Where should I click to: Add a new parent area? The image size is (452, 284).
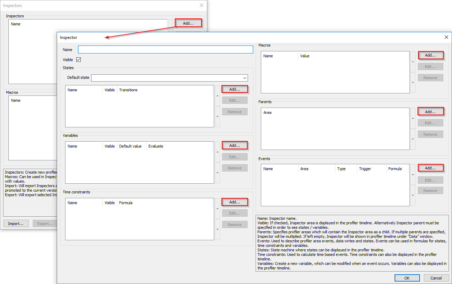[430, 112]
